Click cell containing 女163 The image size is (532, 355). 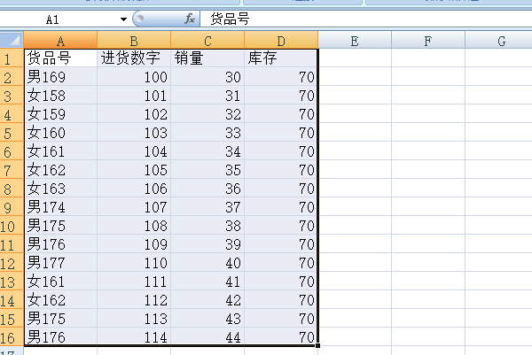coord(60,189)
